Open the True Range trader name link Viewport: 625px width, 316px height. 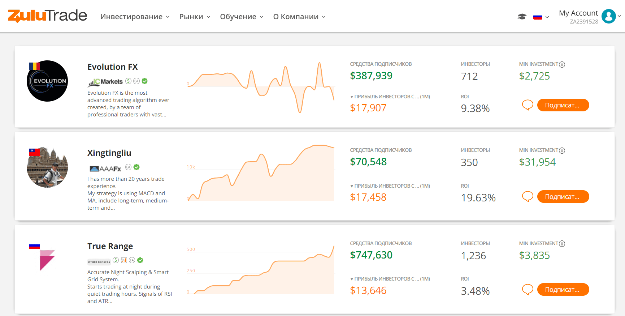(x=110, y=246)
